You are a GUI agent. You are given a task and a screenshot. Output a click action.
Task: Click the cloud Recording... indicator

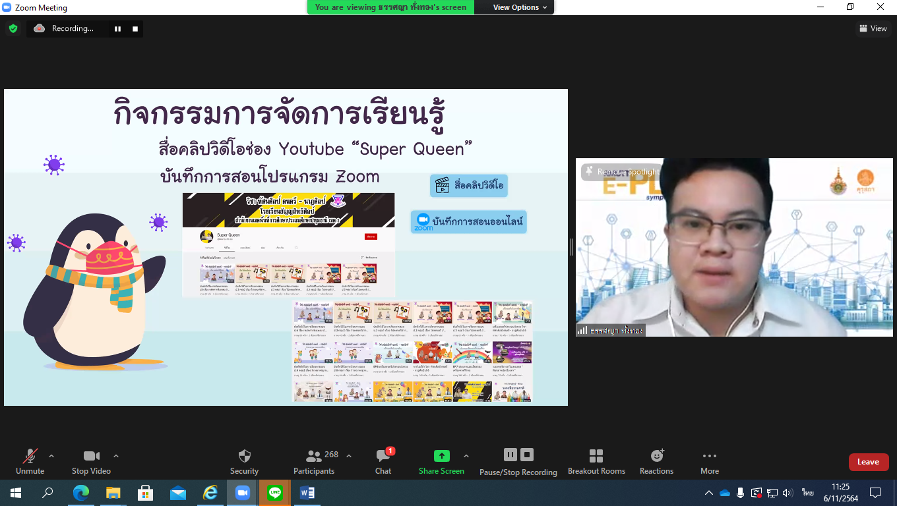pyautogui.click(x=63, y=28)
